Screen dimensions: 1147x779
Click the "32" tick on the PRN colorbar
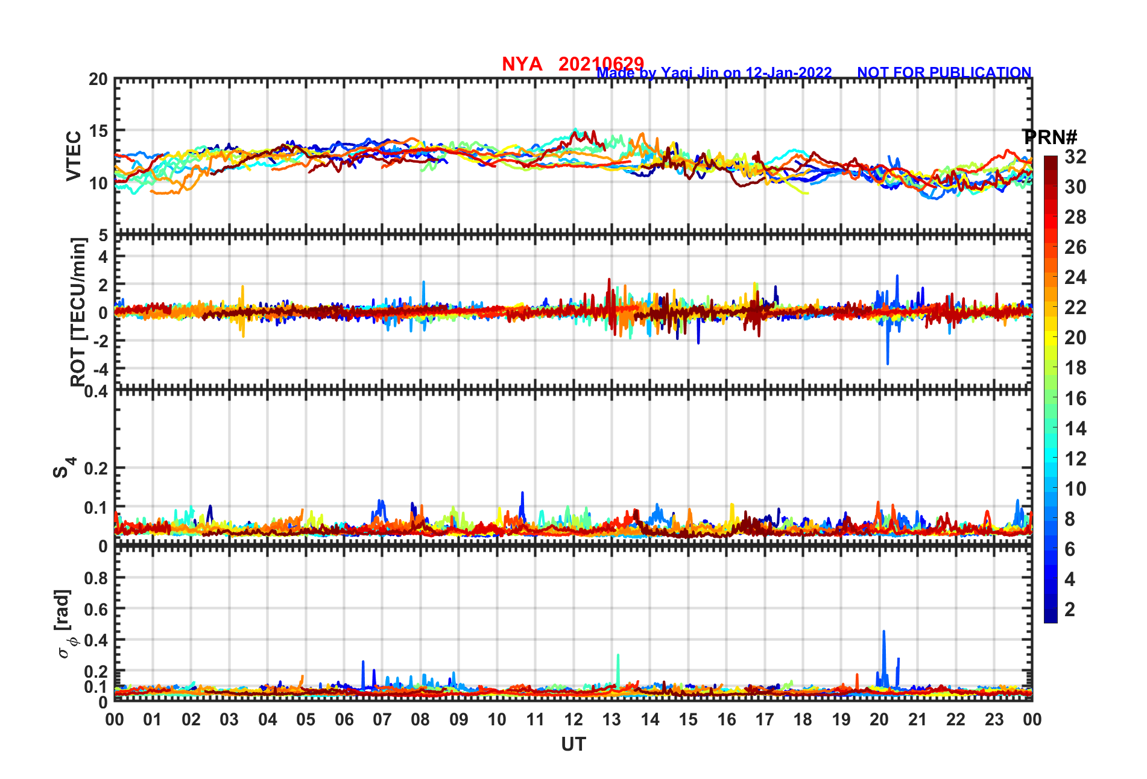click(x=1075, y=157)
